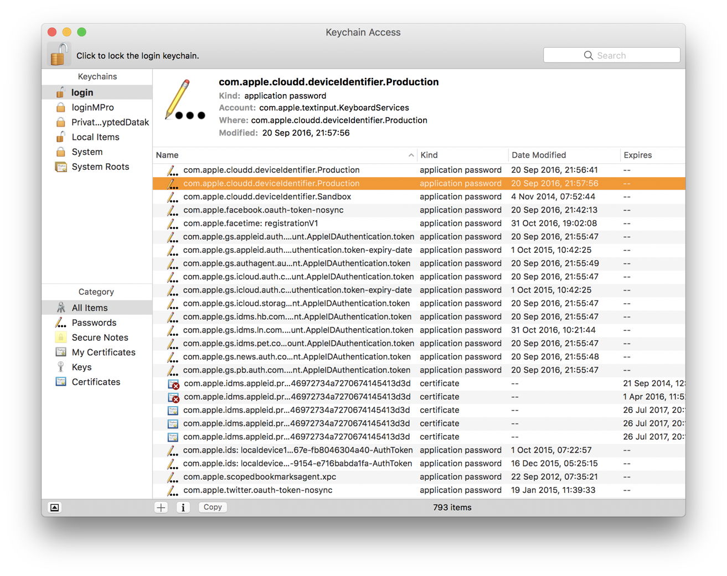Toggle sidebar view button at bottom left

(55, 507)
